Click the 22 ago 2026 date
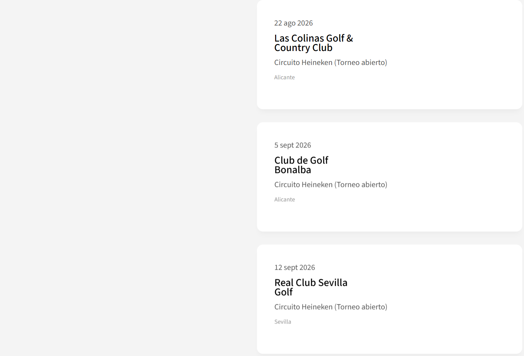This screenshot has height=356, width=524. (x=293, y=23)
